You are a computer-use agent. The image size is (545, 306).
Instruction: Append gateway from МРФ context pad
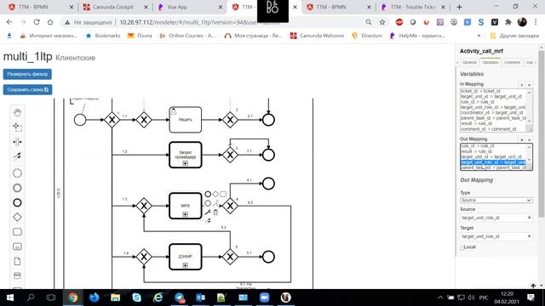pyautogui.click(x=215, y=194)
